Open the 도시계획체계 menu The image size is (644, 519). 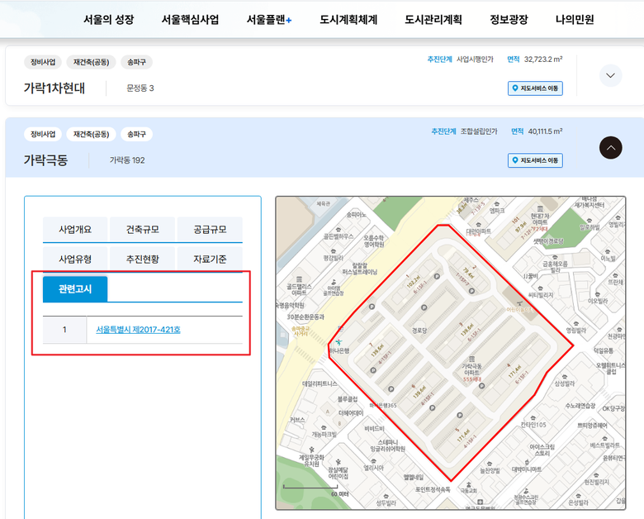pyautogui.click(x=348, y=20)
